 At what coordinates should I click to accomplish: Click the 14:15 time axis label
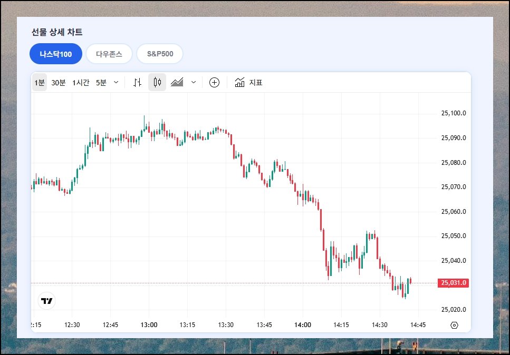point(341,325)
